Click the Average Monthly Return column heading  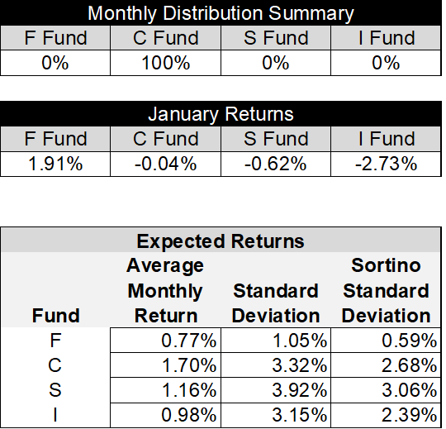tap(165, 290)
